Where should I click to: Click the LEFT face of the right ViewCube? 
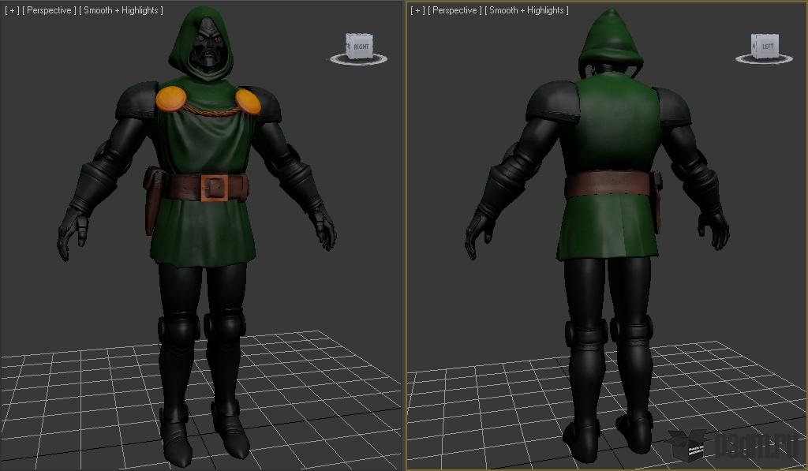(766, 46)
